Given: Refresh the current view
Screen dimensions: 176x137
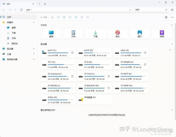Looking at the screenshot, I should click(21, 10).
